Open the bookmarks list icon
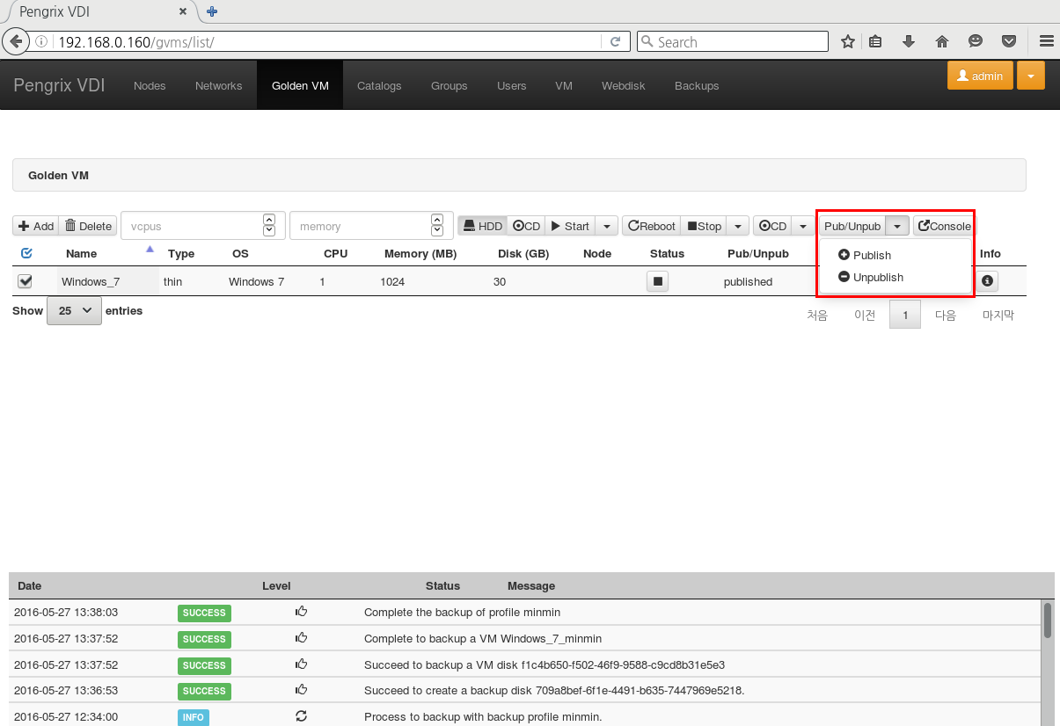The image size is (1060, 726). coord(875,41)
